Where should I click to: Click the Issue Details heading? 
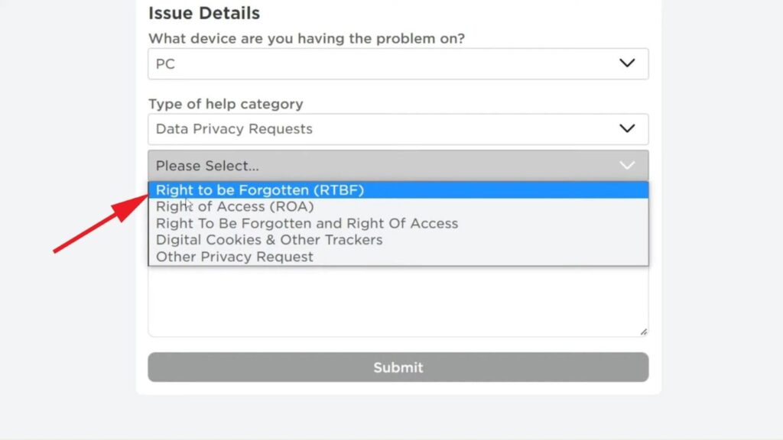(x=204, y=13)
